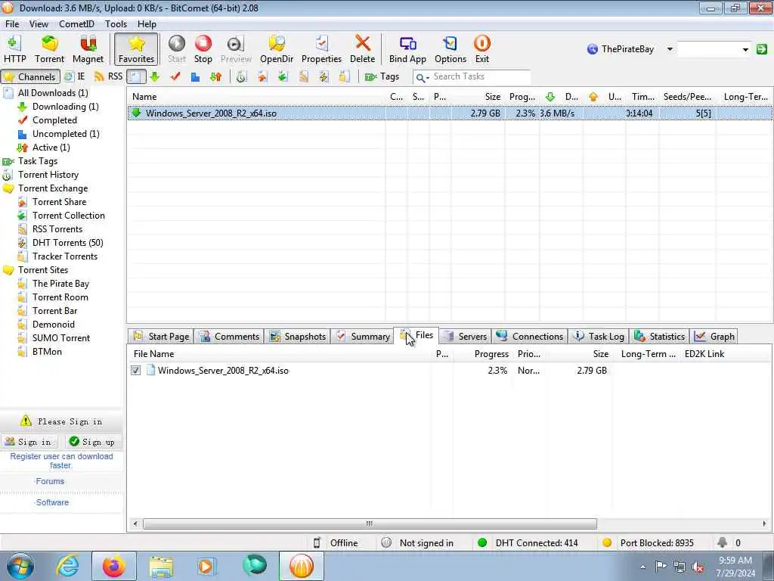The width and height of the screenshot is (774, 581).
Task: Open Torrent History in sidebar
Action: [x=48, y=175]
